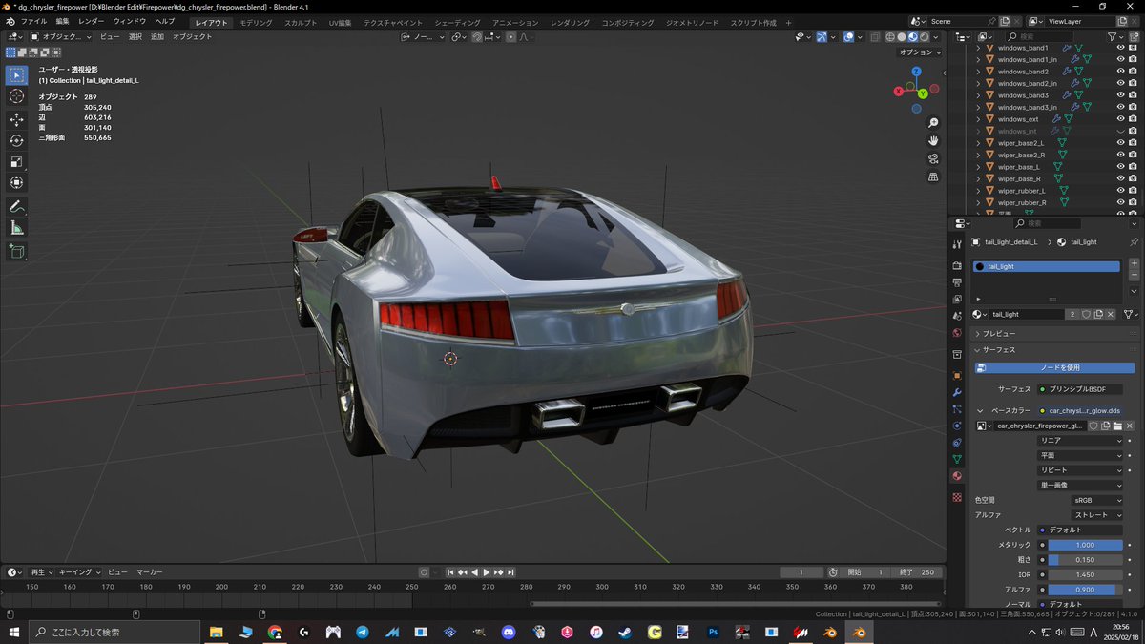
Task: Open the Object Data mesh properties tab
Action: (957, 459)
